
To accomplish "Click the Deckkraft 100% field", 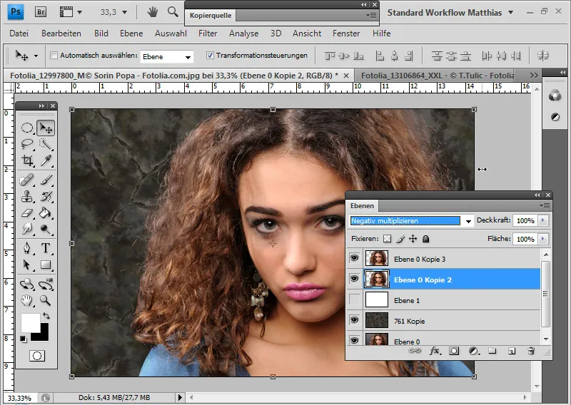I will pyautogui.click(x=525, y=220).
